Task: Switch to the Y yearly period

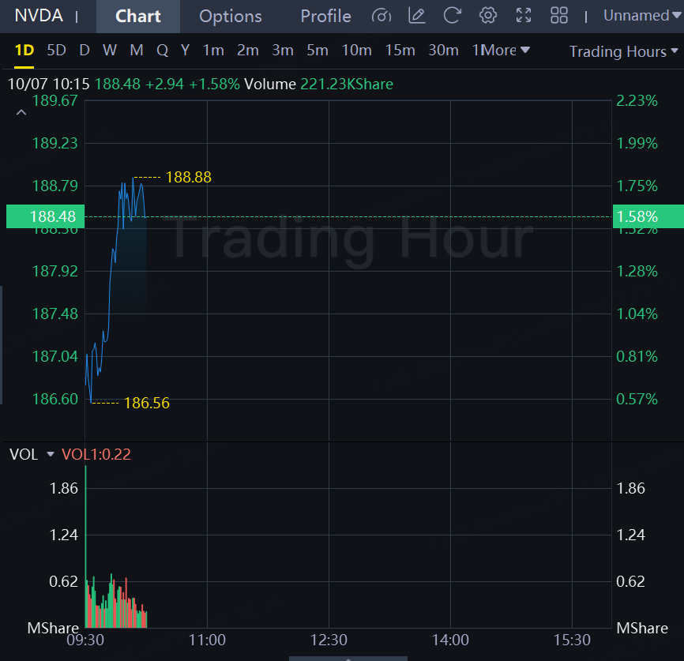Action: pos(185,51)
